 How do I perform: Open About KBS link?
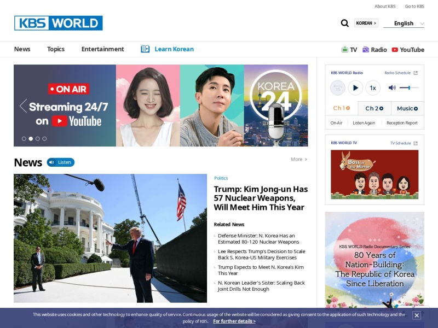[385, 7]
